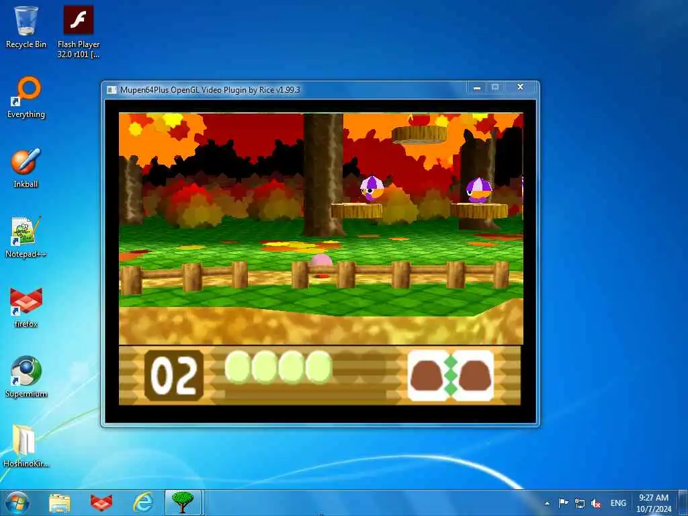The image size is (688, 516).
Task: Select the HoshinoKir... folder on desktop
Action: pos(26,446)
